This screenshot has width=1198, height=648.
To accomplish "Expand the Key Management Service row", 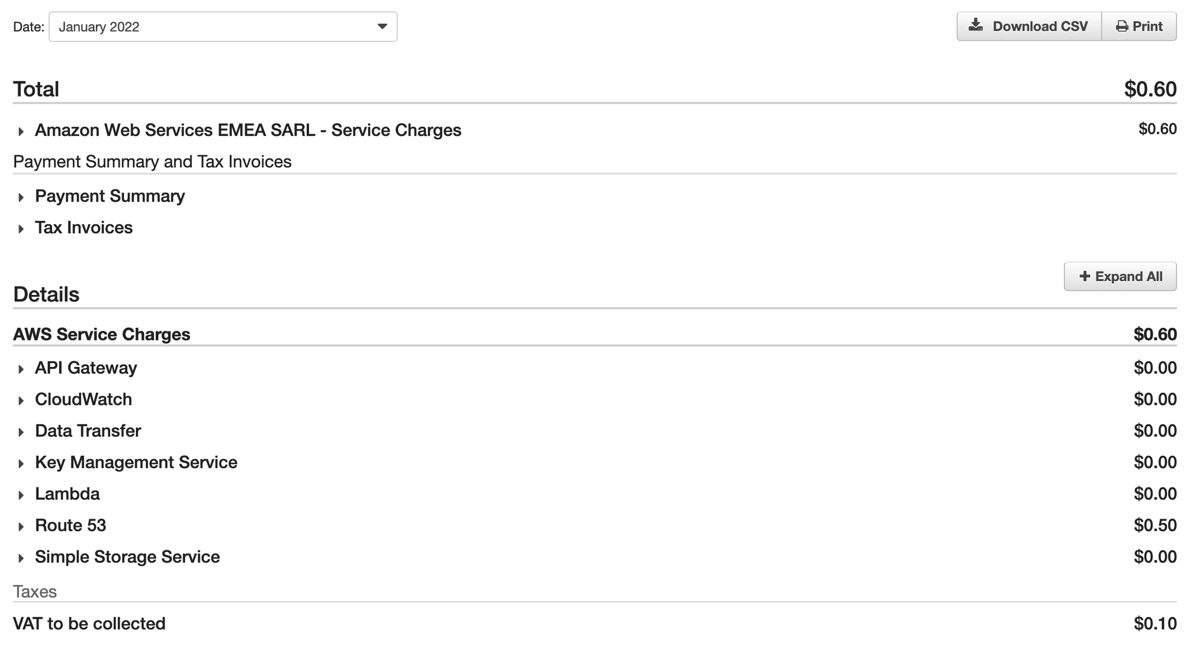I will pyautogui.click(x=22, y=462).
